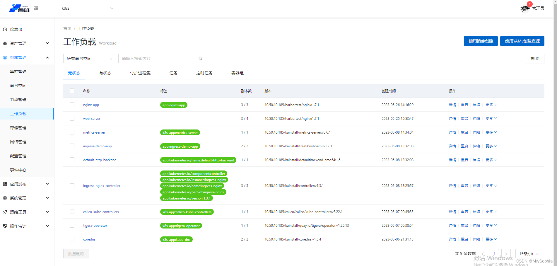Go to next page arrow
Screen dimensions: 557x266
coord(506,254)
